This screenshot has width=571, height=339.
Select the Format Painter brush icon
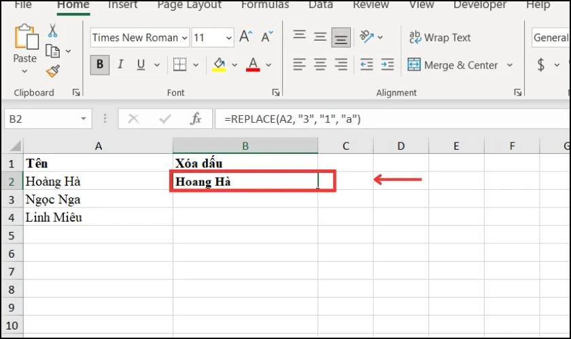click(x=53, y=71)
